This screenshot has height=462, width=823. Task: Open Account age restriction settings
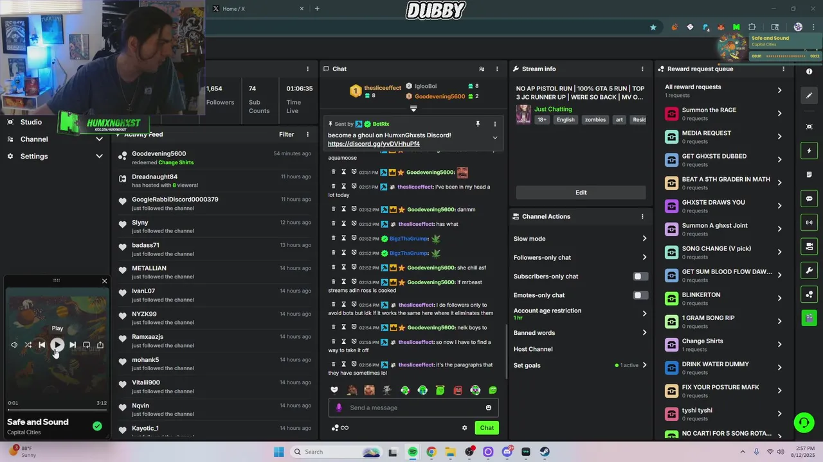pyautogui.click(x=581, y=314)
